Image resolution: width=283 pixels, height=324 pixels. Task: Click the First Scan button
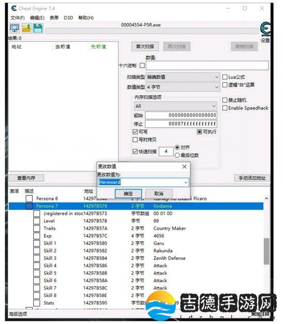point(145,47)
